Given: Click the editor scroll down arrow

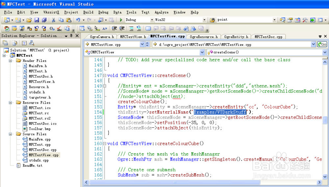Looking at the screenshot, I should pos(325,176).
